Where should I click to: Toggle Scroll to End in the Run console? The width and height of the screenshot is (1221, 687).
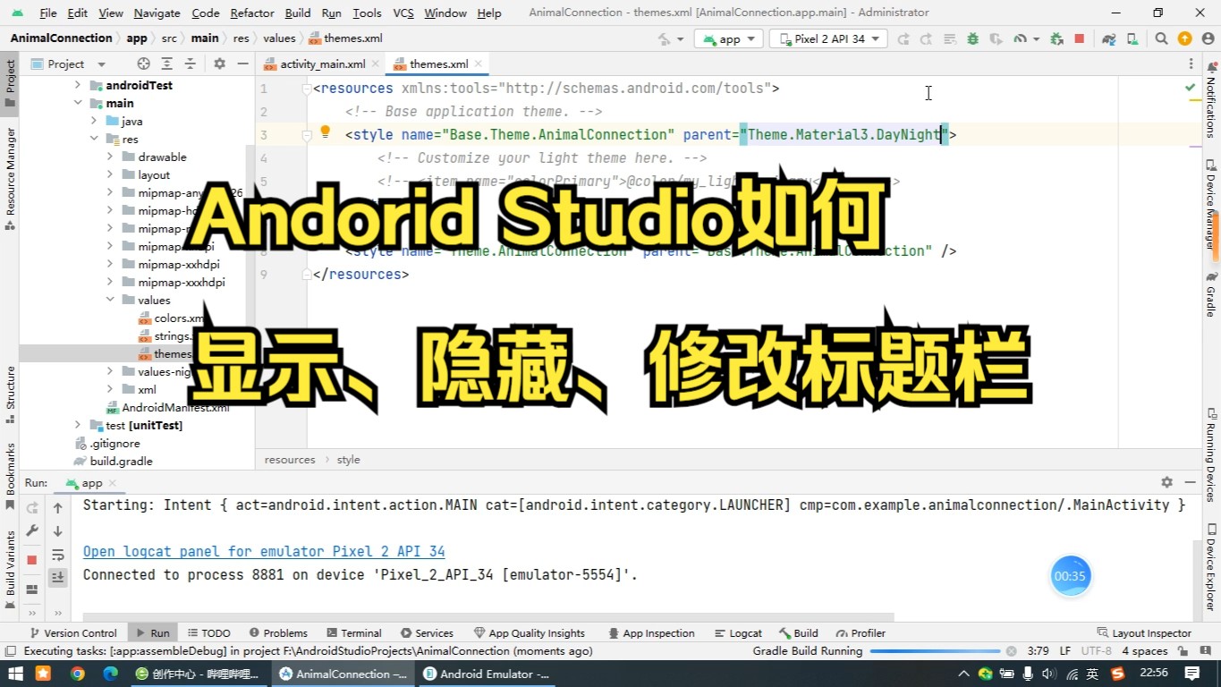click(x=58, y=578)
